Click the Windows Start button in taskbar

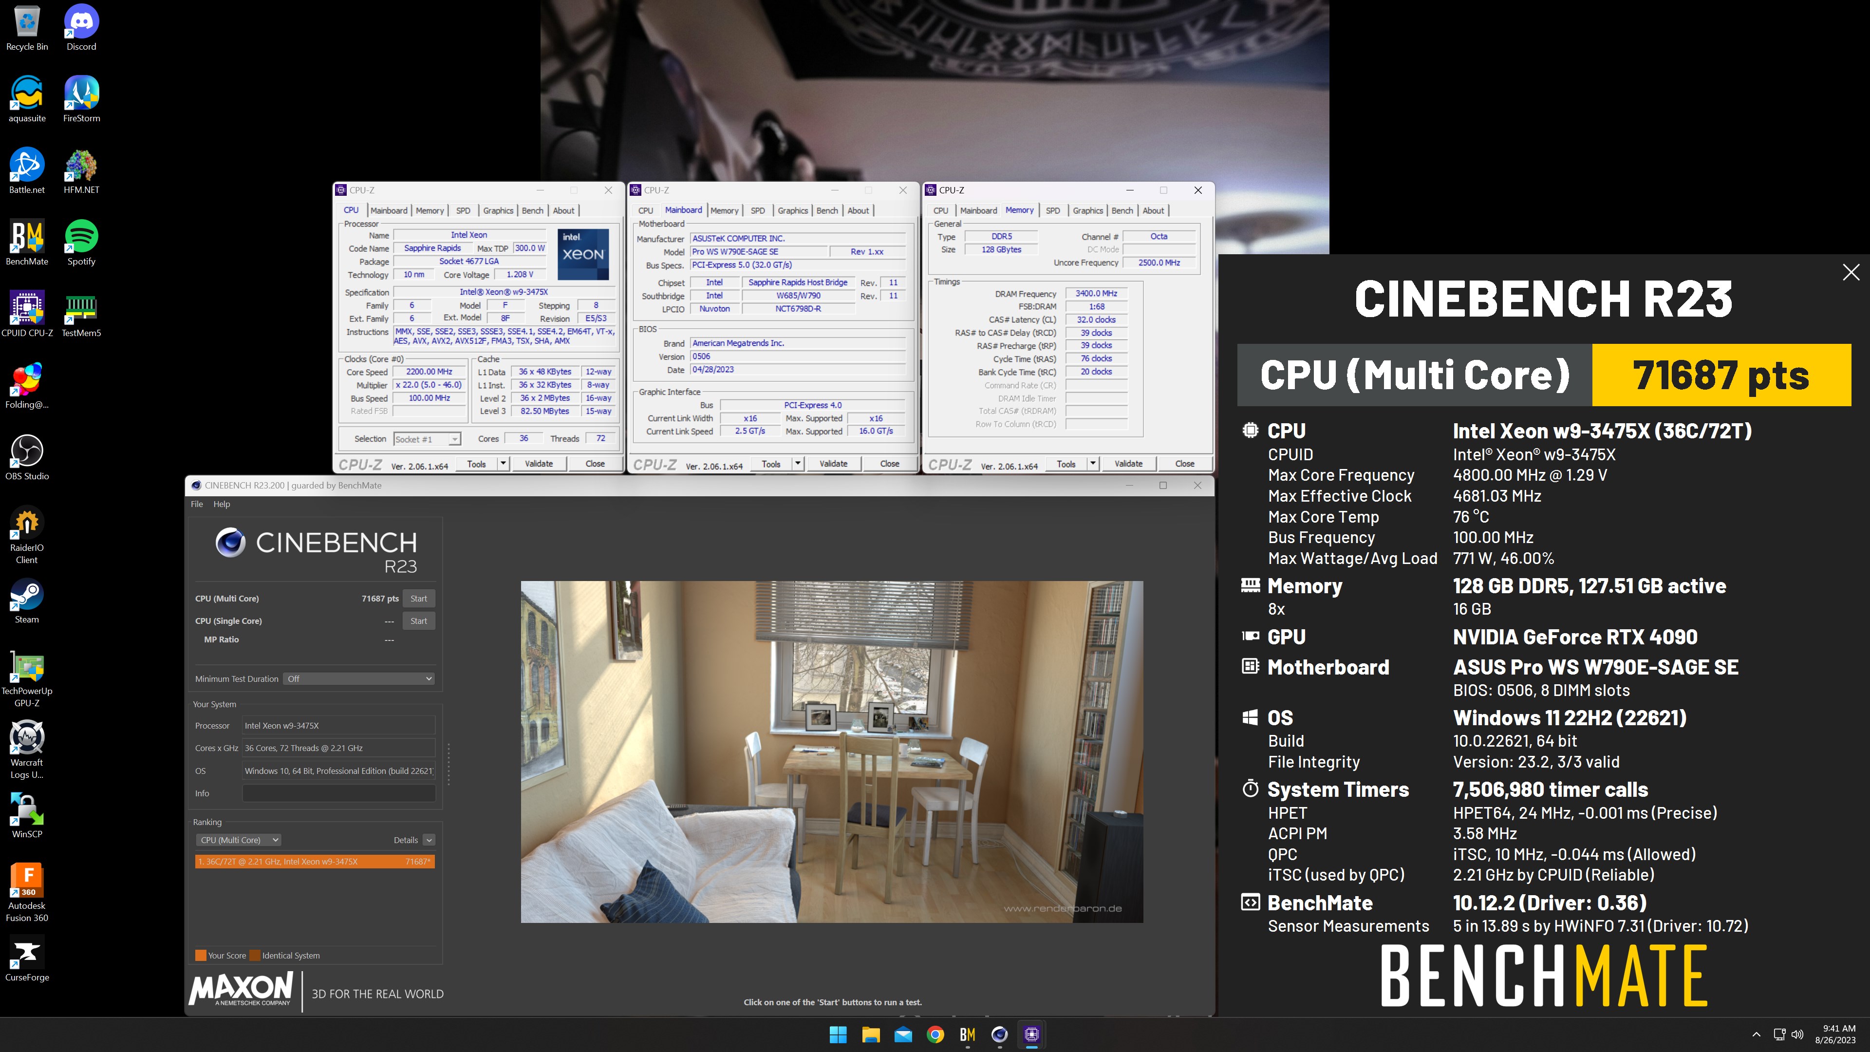pyautogui.click(x=838, y=1034)
